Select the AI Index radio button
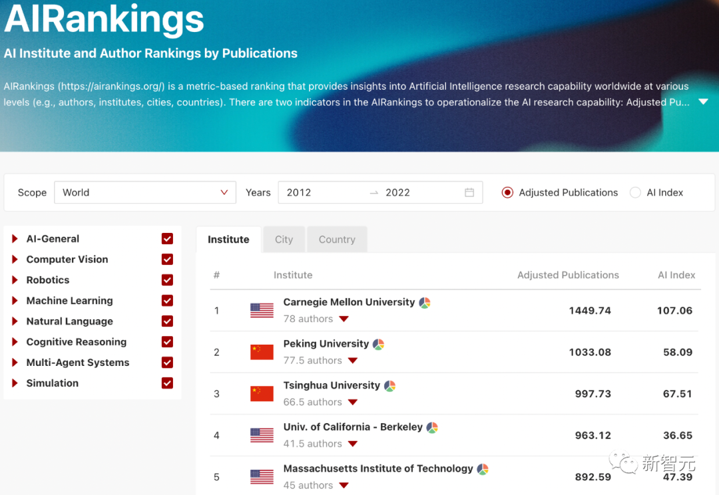The height and width of the screenshot is (495, 719). pos(635,193)
